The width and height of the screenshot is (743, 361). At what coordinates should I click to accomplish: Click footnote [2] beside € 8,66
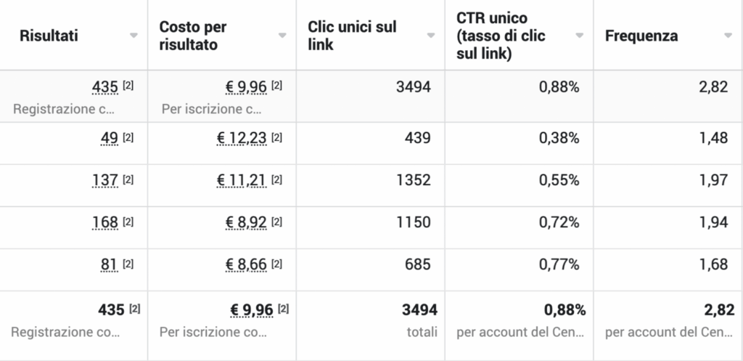point(276,264)
